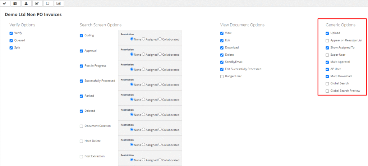This screenshot has width=368, height=166.
Task: Select Assigned restriction for Coding
Action: point(144,39)
